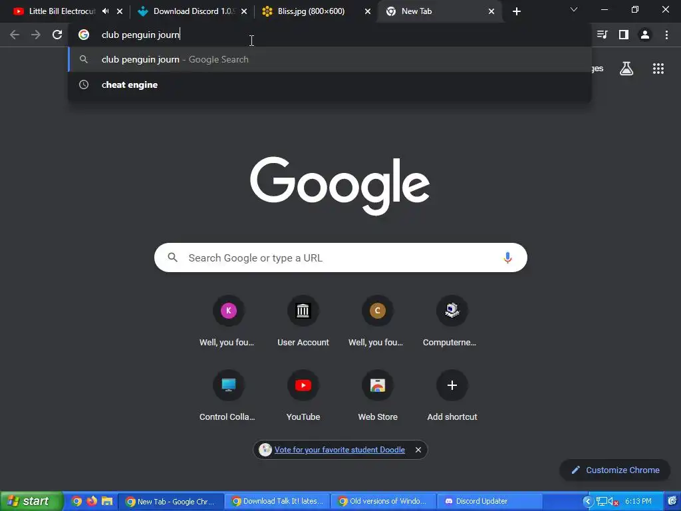Open the Chrome profile avatar

click(x=645, y=35)
